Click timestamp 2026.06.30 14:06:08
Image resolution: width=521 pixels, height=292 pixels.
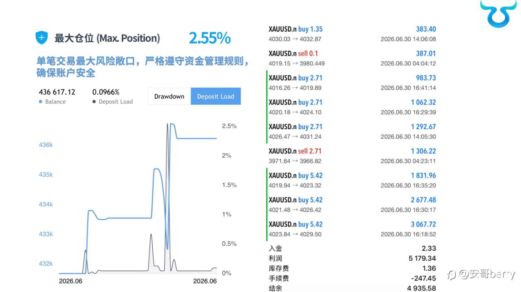[x=408, y=39]
